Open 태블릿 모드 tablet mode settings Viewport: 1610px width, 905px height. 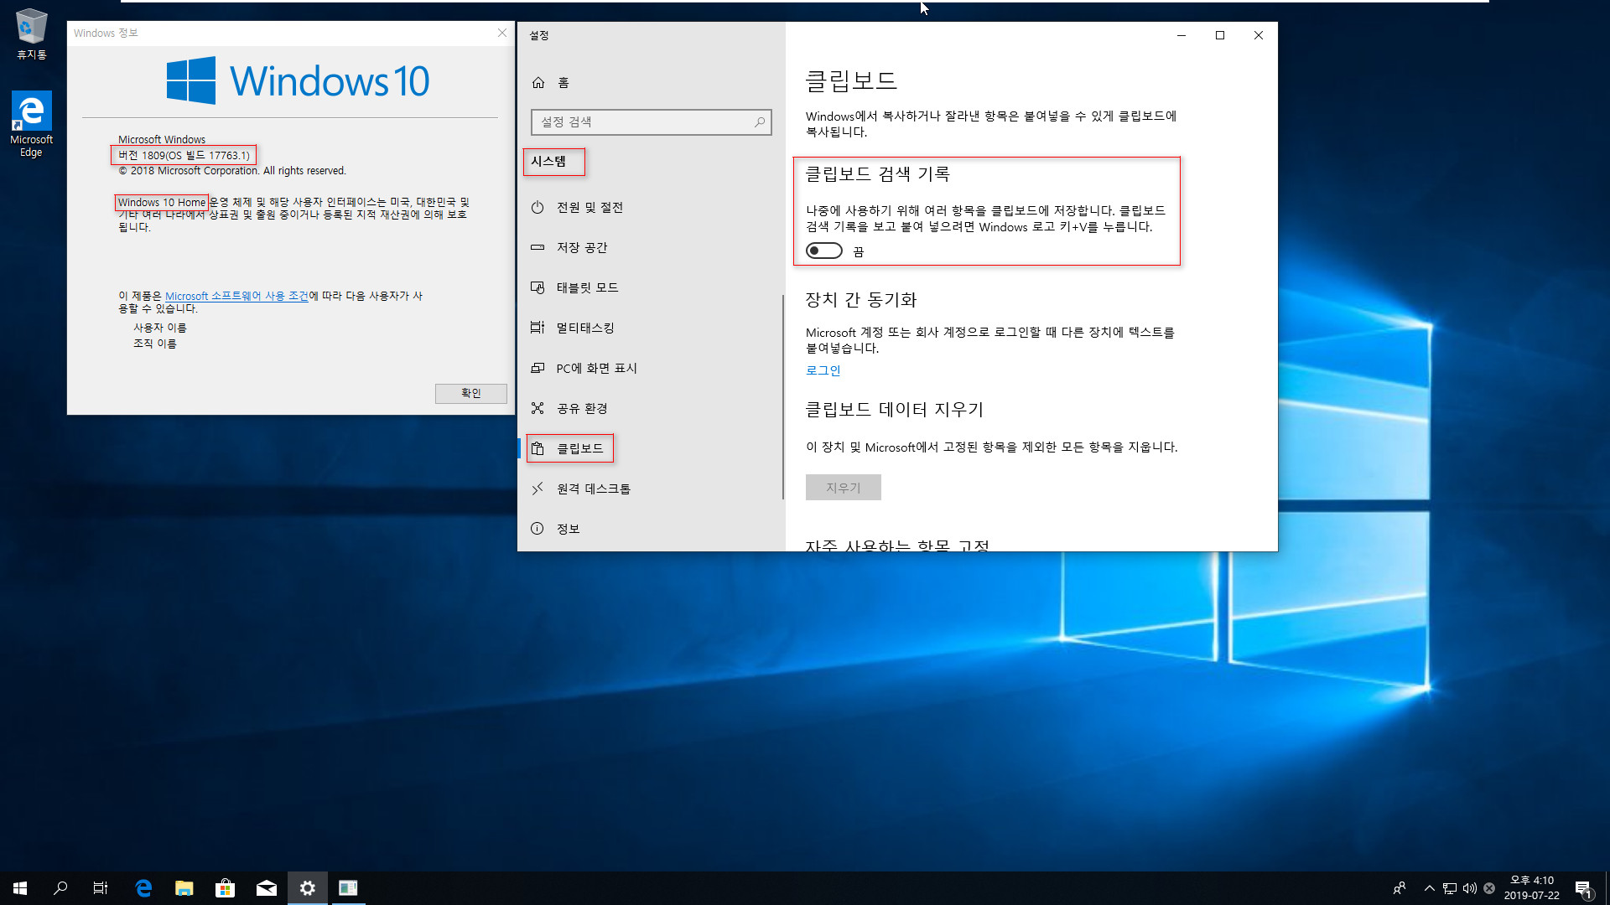click(650, 287)
